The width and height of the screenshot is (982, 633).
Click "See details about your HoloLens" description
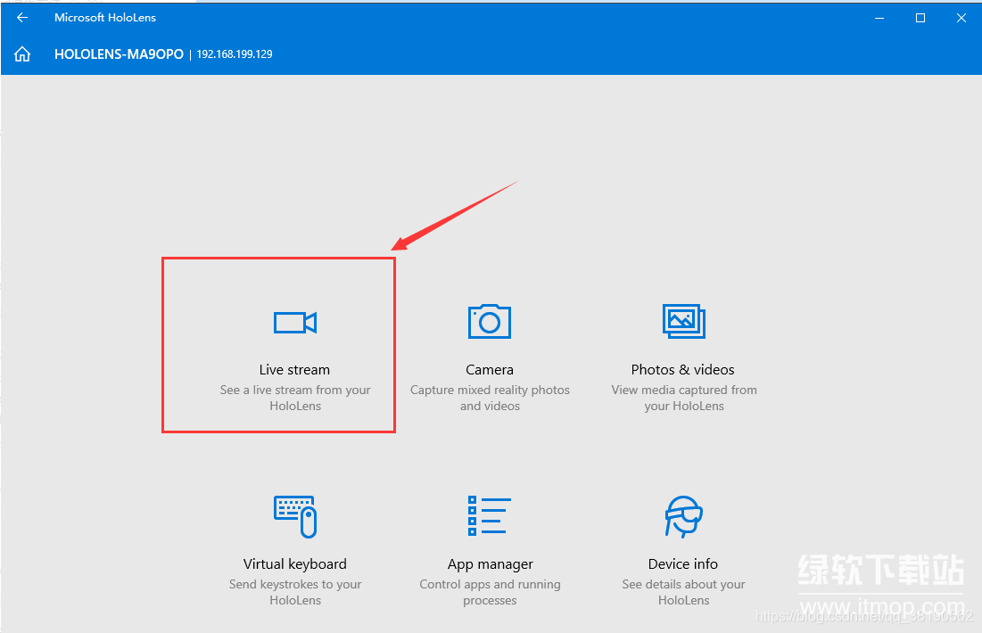pos(683,592)
